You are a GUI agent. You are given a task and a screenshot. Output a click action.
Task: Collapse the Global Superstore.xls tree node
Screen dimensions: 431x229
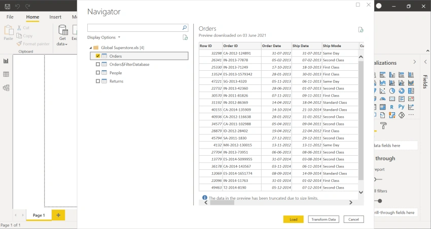(x=91, y=48)
